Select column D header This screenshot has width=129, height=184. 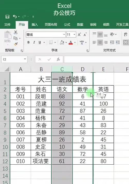pos(83,69)
